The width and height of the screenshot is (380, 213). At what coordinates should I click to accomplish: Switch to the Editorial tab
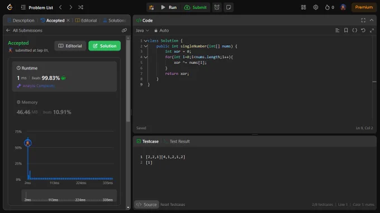(86, 21)
